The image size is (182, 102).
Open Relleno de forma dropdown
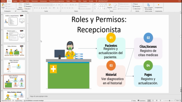[124, 4]
